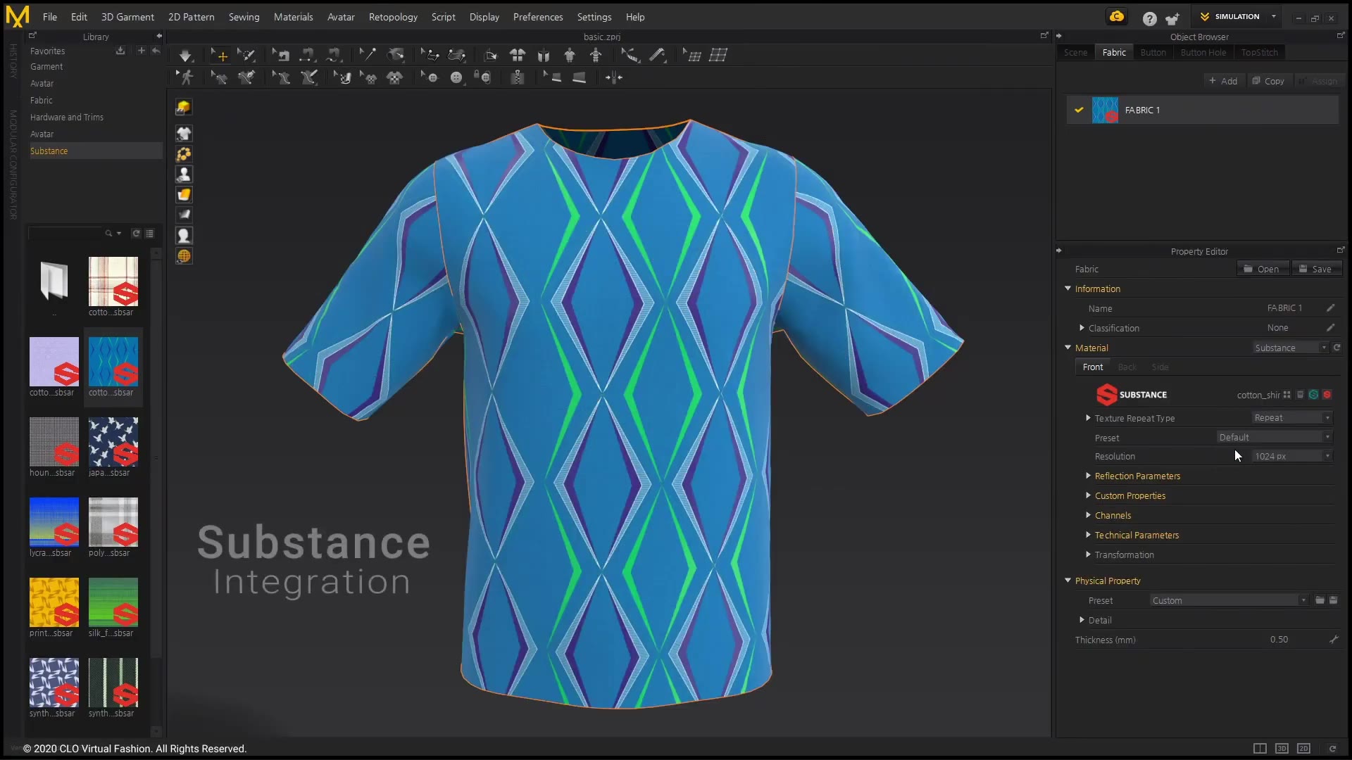Viewport: 1352px width, 760px height.
Task: Click the Reset 2D Arrangement t-shirt icon
Action: pyautogui.click(x=518, y=56)
